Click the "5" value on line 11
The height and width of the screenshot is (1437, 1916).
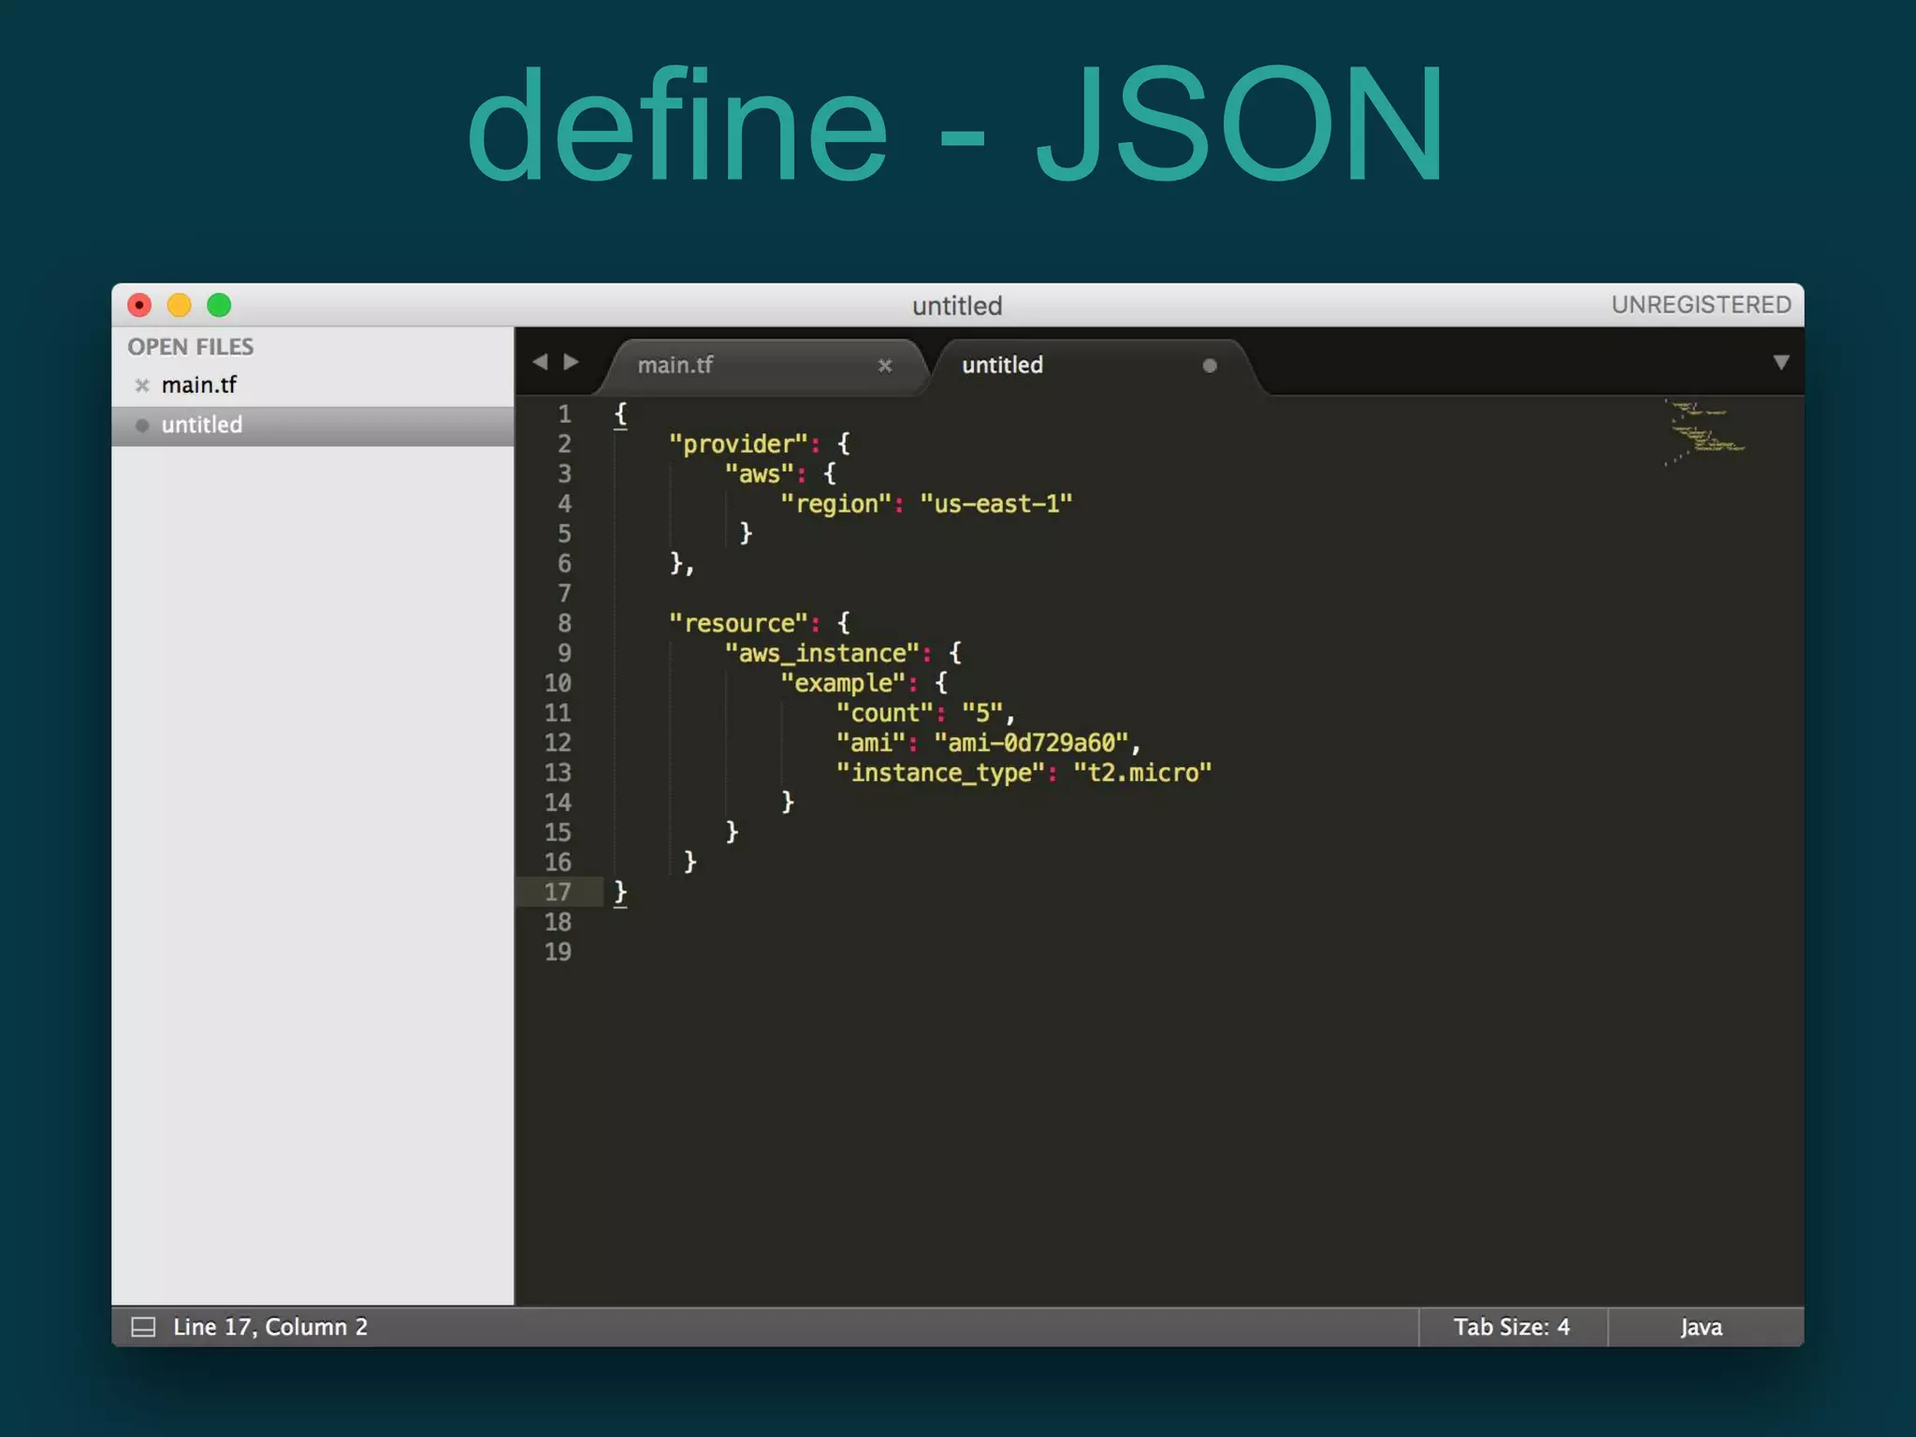pos(982,713)
